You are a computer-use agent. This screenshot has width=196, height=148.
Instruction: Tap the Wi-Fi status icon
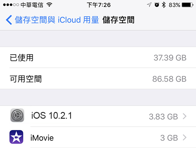(x=49, y=5)
